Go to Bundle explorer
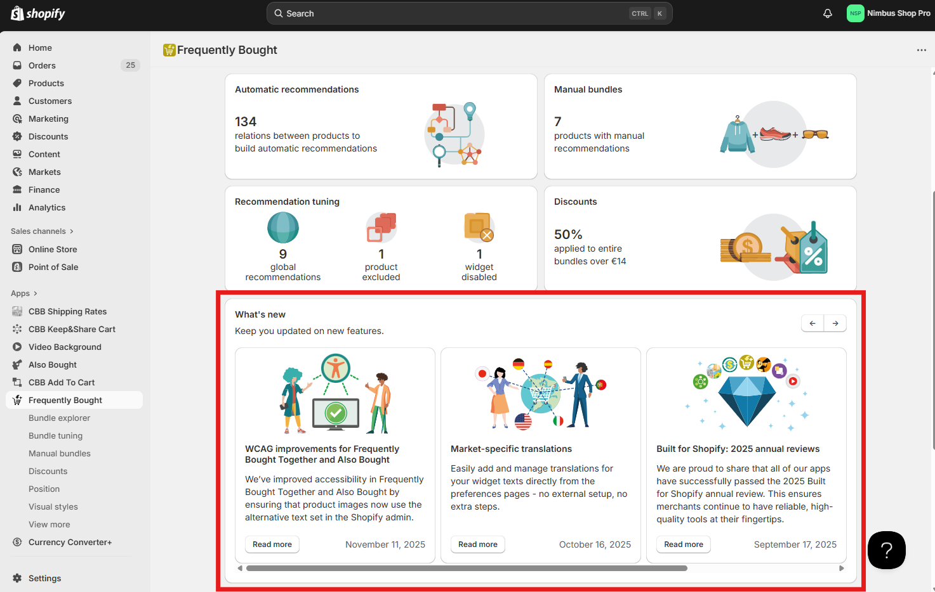This screenshot has width=935, height=592. click(59, 418)
